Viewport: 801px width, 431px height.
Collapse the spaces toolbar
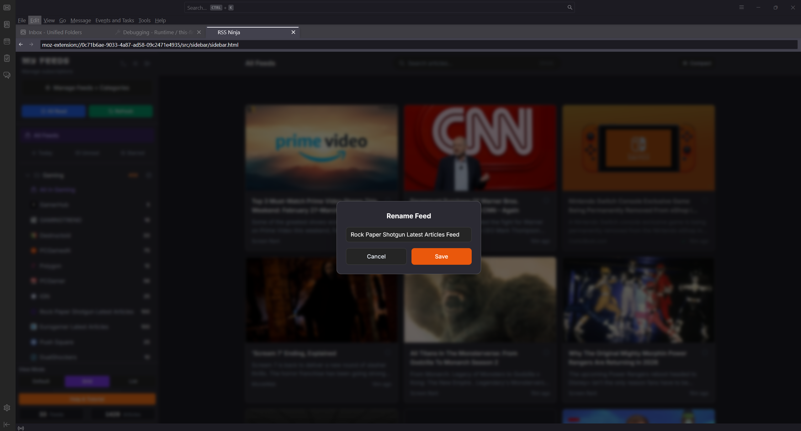coord(7,424)
